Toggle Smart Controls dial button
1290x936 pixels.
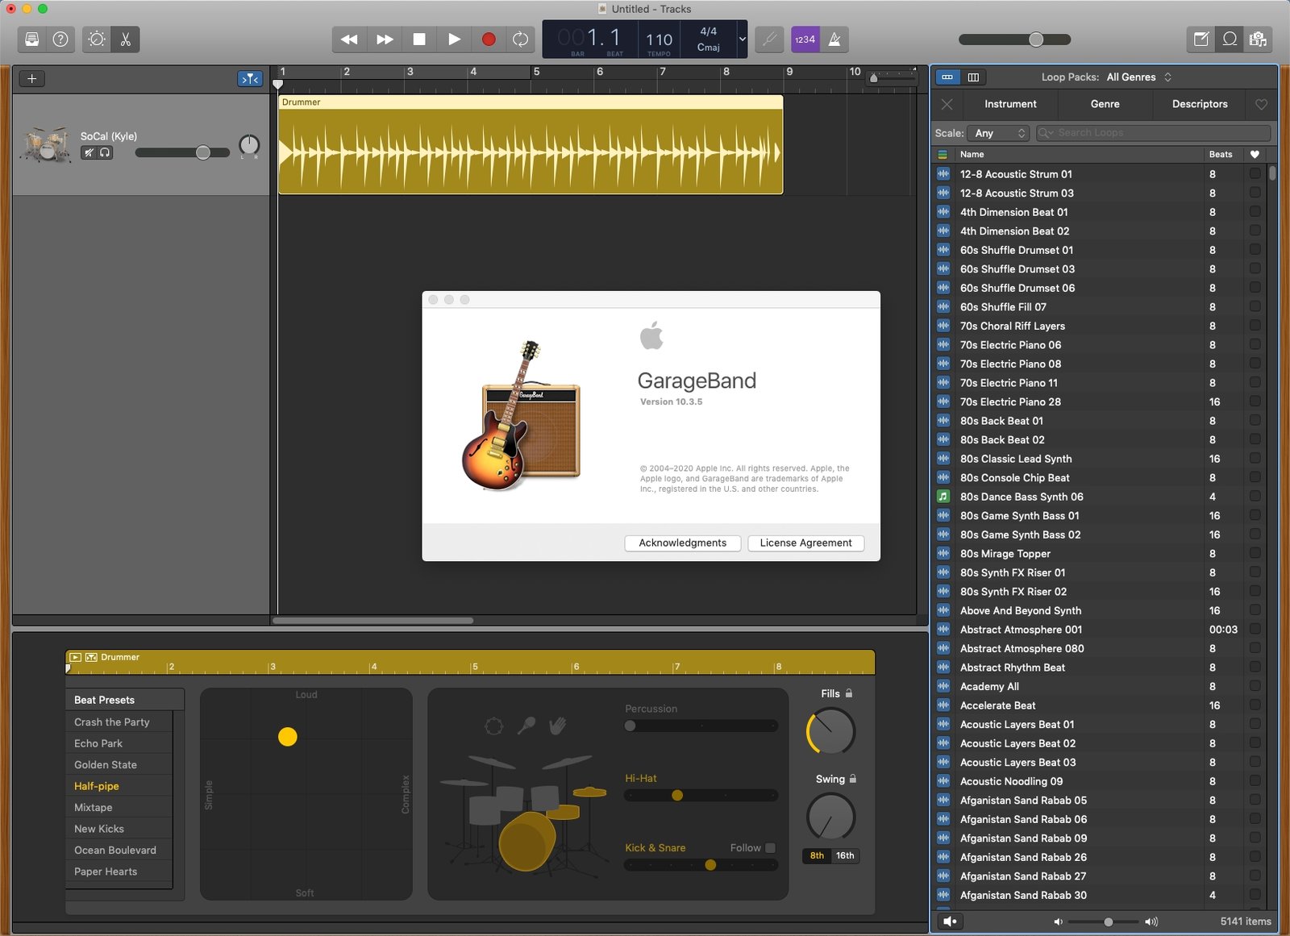click(x=97, y=40)
